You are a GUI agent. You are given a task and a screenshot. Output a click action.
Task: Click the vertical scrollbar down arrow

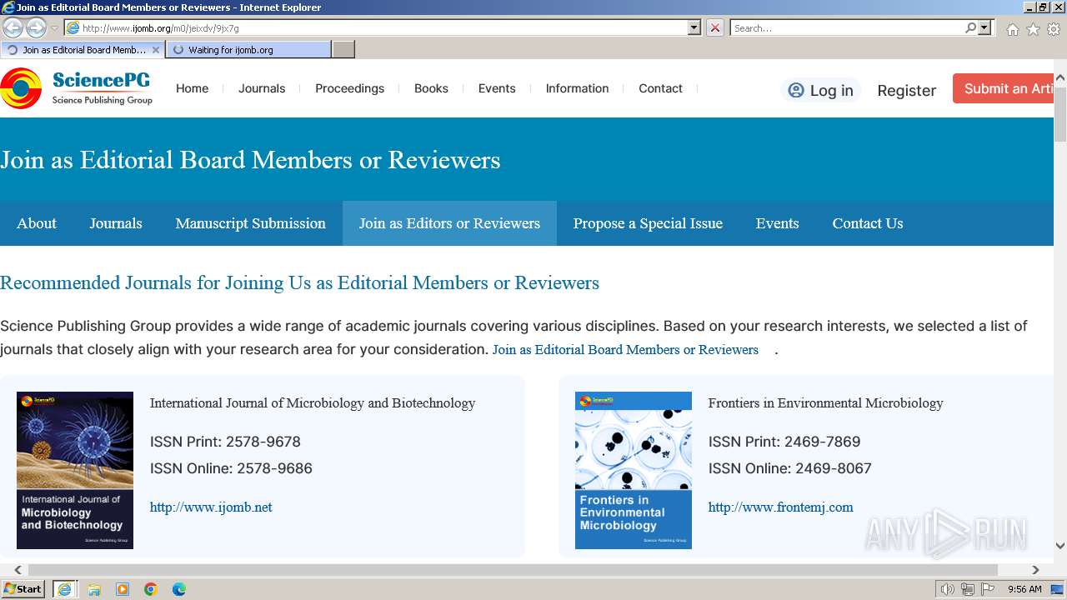[1060, 546]
